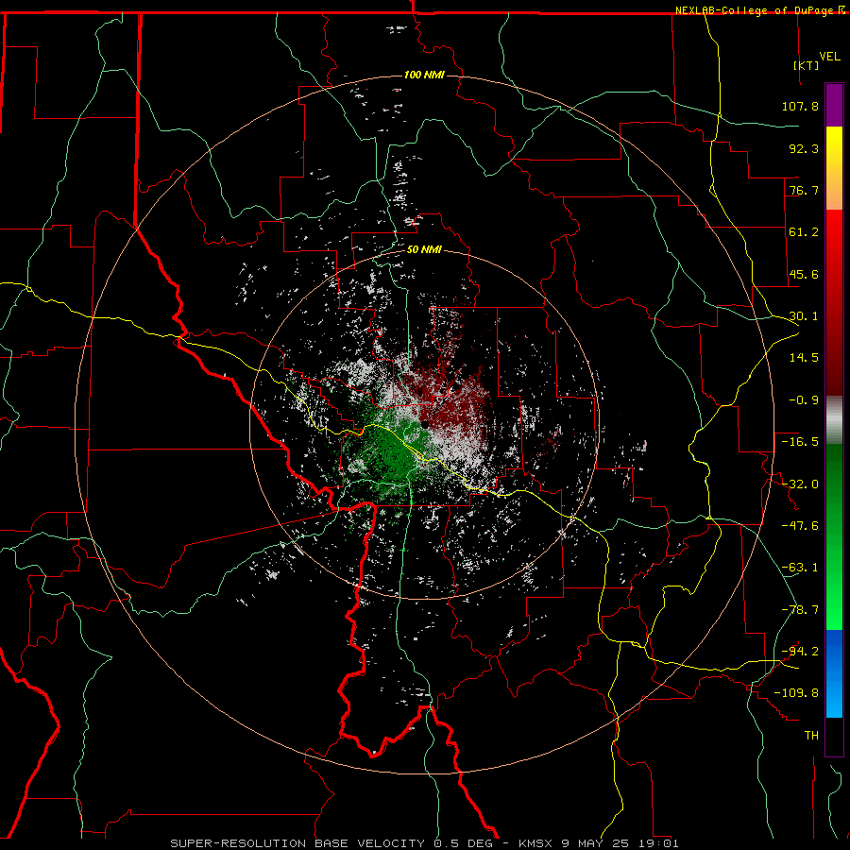Image resolution: width=850 pixels, height=850 pixels.
Task: Click the -63.1 value on the scale
Action: 800,567
